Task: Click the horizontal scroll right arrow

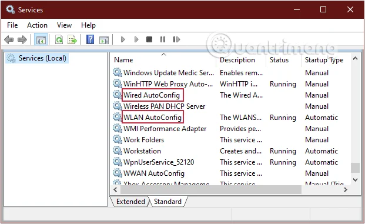Action: click(x=346, y=189)
